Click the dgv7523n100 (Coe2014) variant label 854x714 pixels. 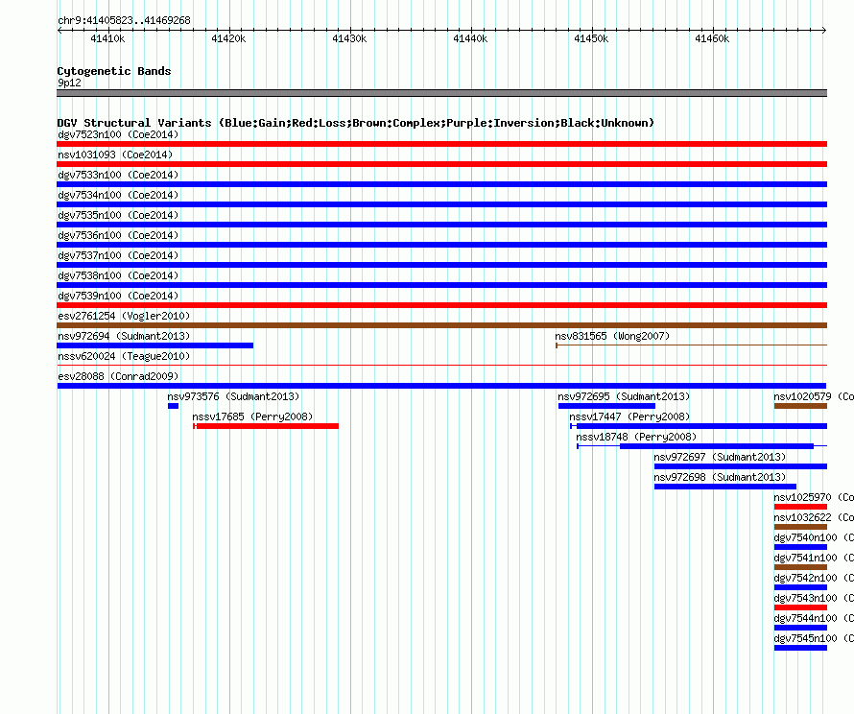(x=118, y=134)
